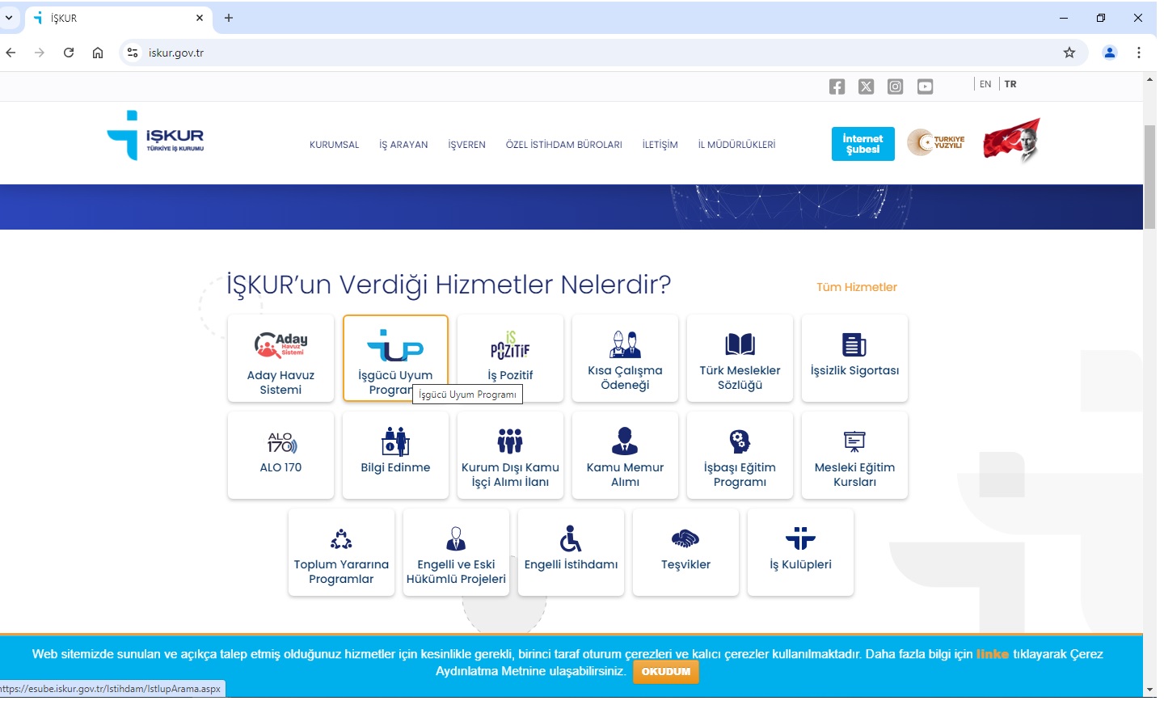Open the İşbaşı Eğitim Programı card
Image resolution: width=1164 pixels, height=705 pixels.
740,455
